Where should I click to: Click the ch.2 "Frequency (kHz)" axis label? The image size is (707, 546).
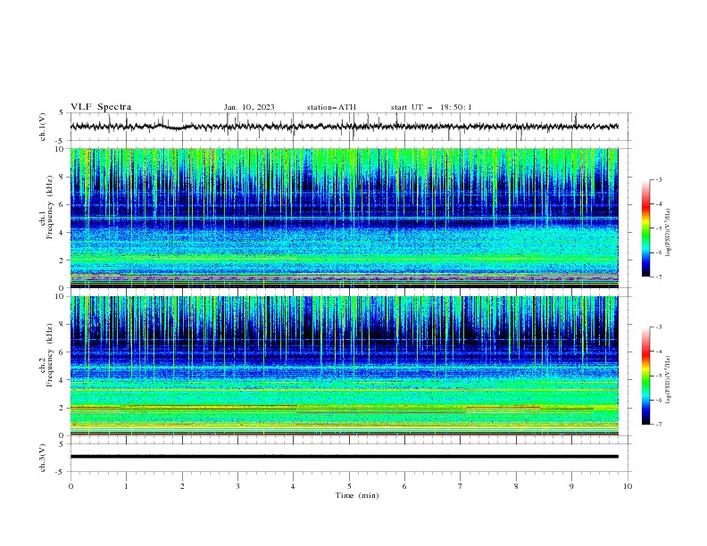point(50,354)
